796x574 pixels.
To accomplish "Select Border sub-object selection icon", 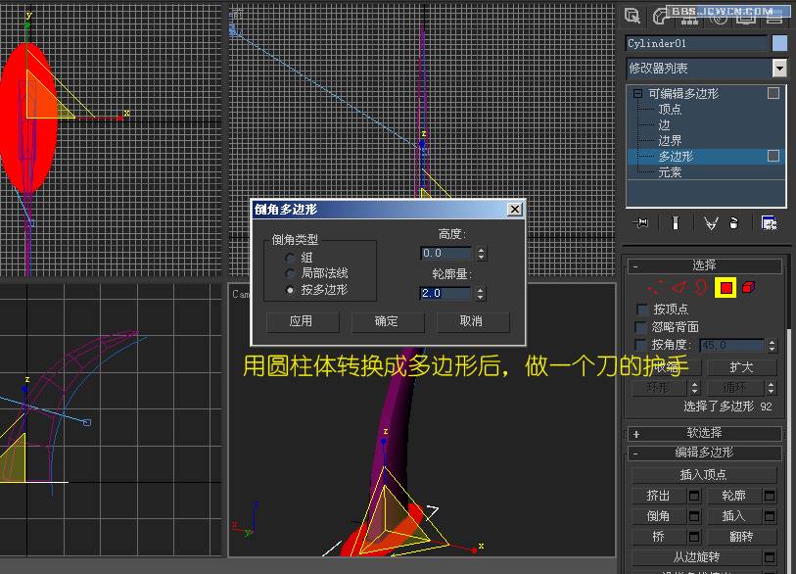I will (701, 288).
